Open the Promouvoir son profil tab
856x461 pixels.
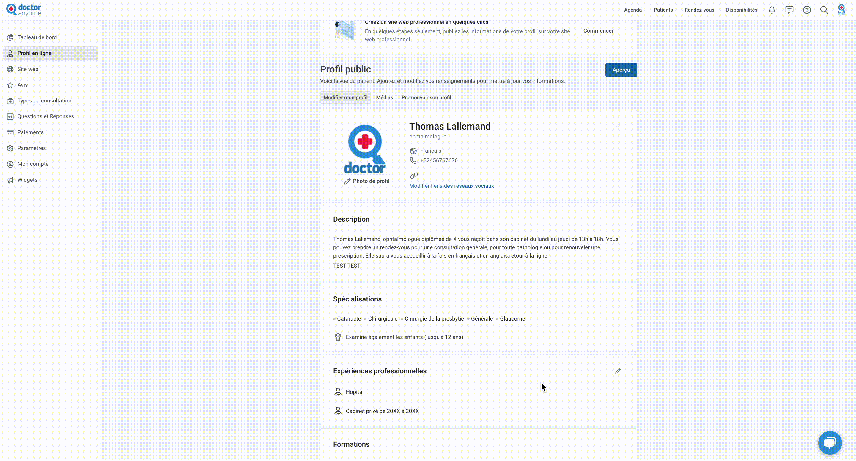click(x=426, y=97)
